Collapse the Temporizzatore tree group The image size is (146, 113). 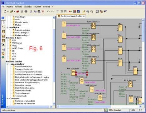point(7,64)
